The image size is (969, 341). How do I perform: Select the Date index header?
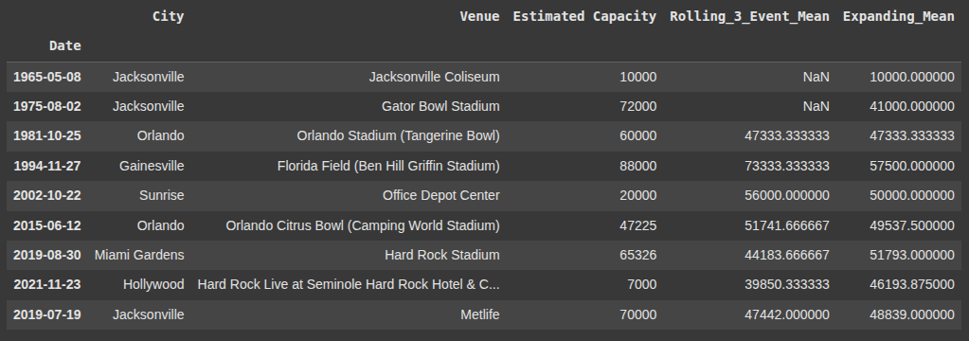(x=65, y=45)
